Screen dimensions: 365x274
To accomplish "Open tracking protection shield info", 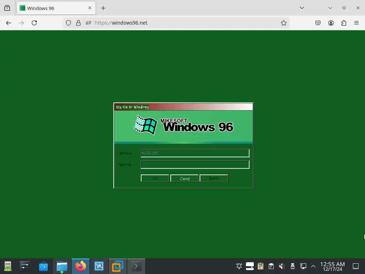I will (68, 23).
